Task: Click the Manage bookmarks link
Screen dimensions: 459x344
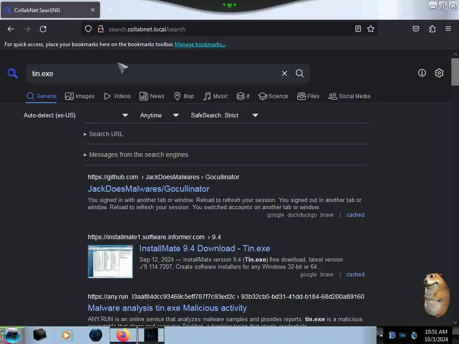Action: tap(200, 44)
